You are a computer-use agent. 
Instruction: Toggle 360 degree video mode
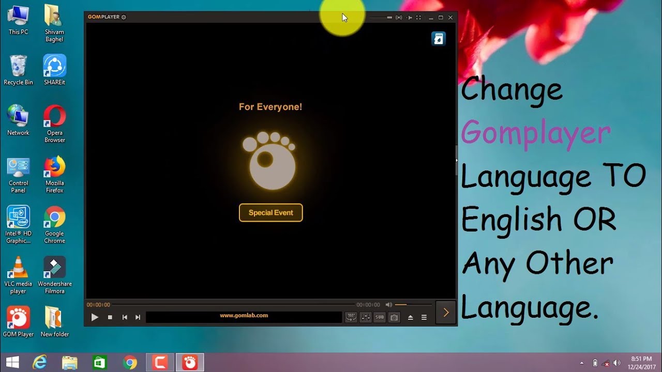(x=351, y=317)
